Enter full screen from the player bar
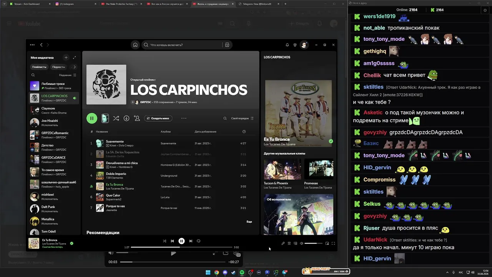 [333, 243]
